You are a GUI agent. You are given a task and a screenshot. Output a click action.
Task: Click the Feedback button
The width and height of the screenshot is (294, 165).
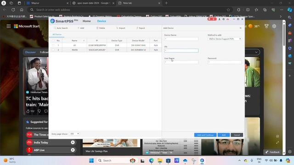click(x=272, y=152)
